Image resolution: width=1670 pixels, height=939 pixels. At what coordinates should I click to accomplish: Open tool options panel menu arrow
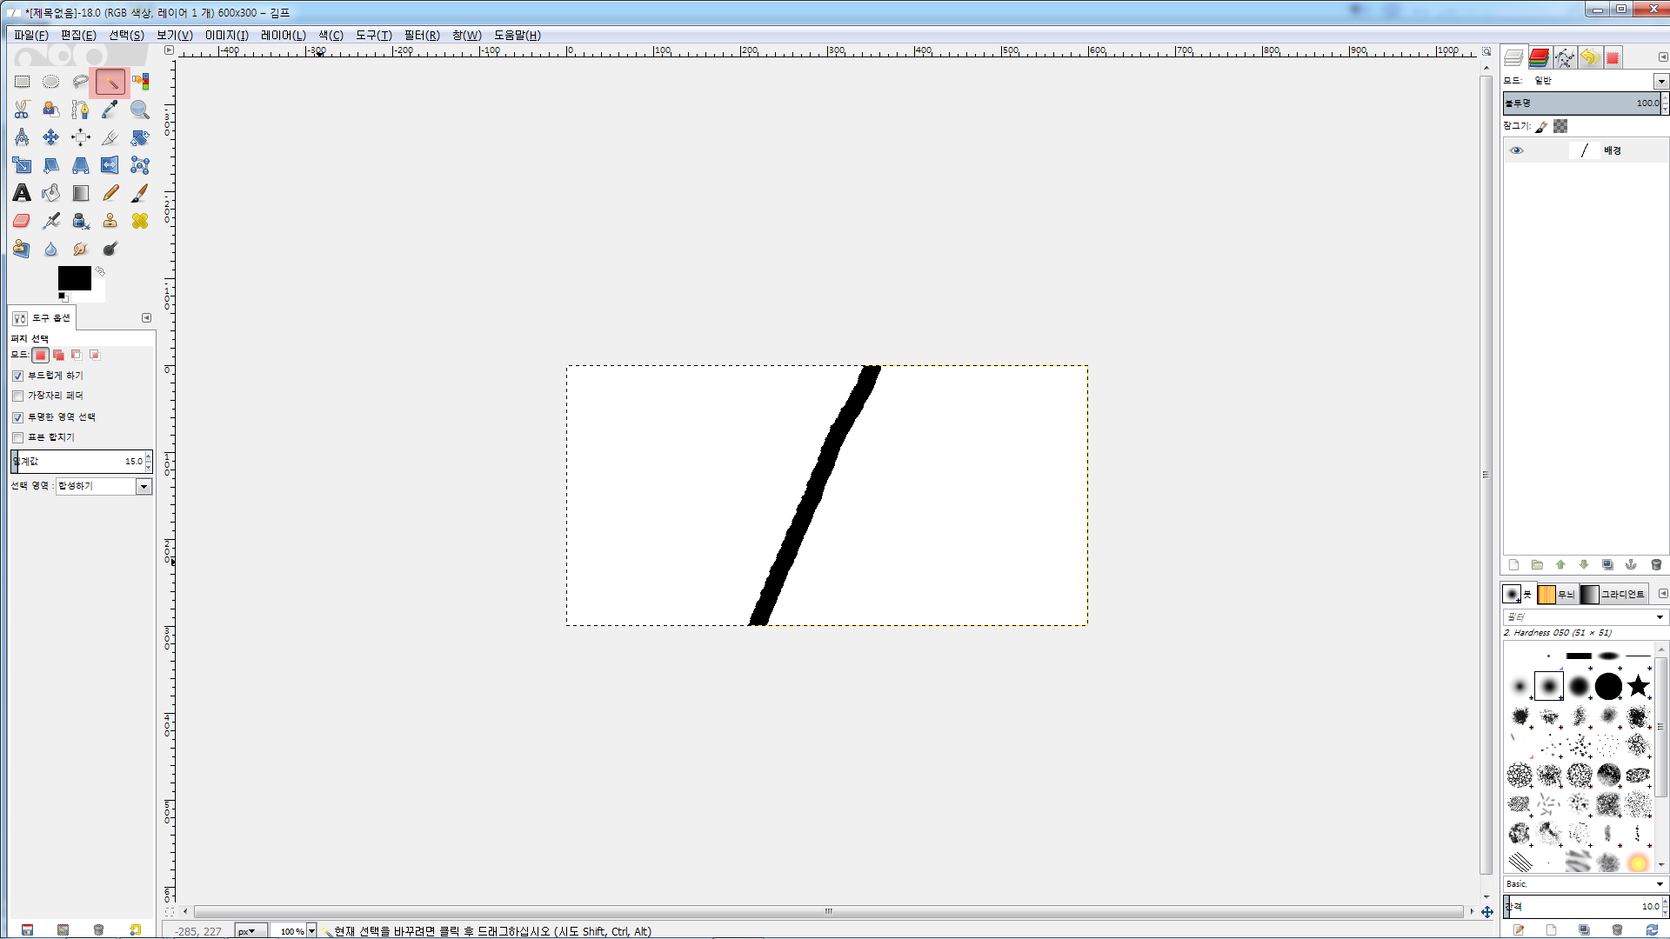(146, 318)
